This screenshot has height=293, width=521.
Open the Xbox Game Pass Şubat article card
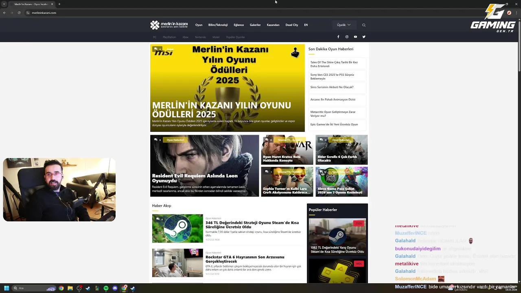341,181
